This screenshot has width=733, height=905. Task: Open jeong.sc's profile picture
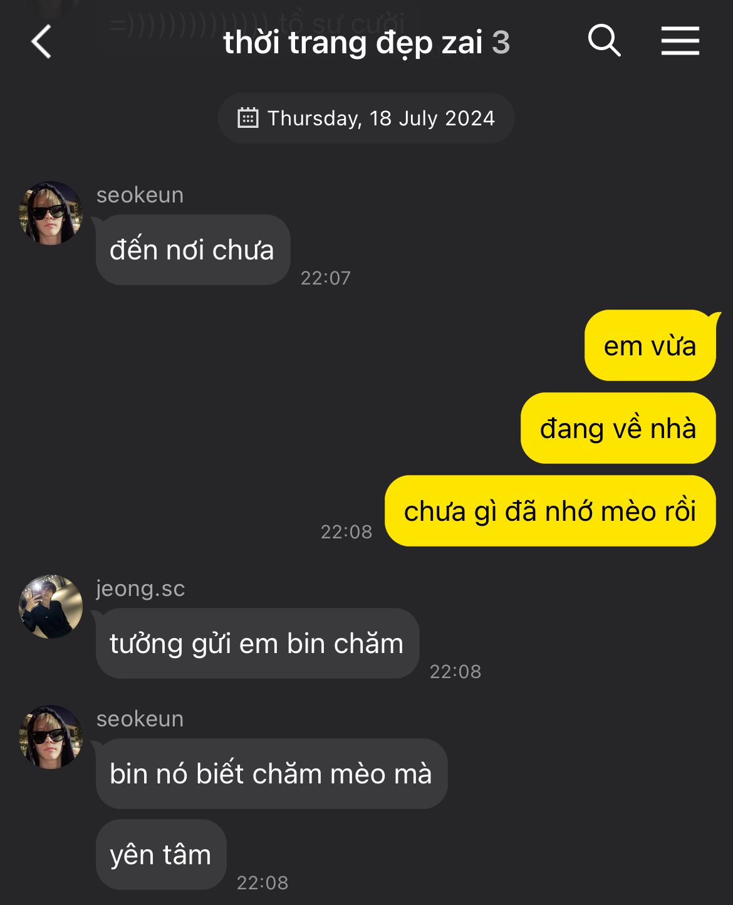[x=51, y=607]
